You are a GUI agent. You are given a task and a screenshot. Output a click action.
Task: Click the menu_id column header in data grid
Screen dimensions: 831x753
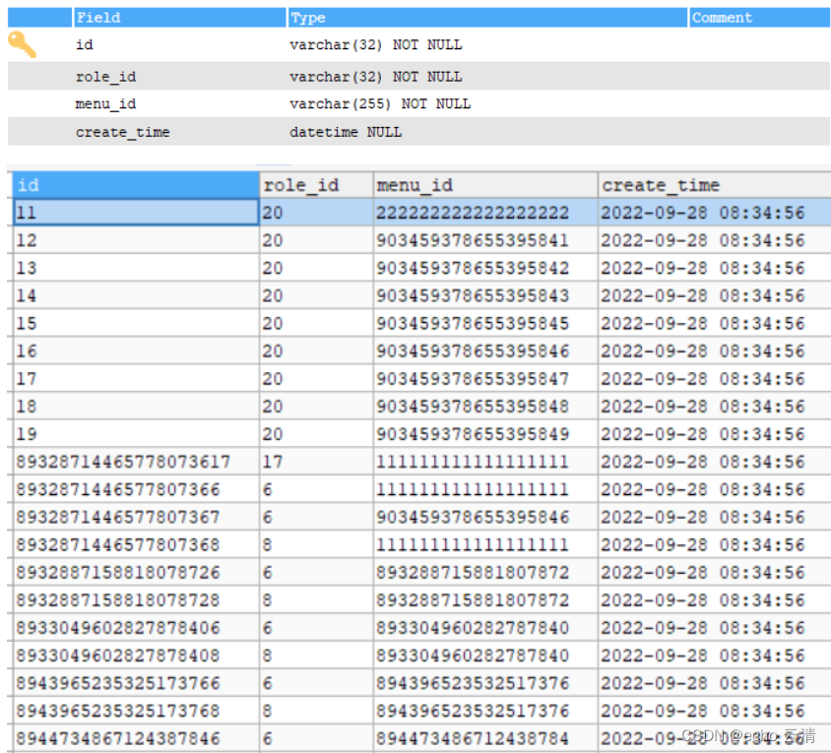point(485,185)
